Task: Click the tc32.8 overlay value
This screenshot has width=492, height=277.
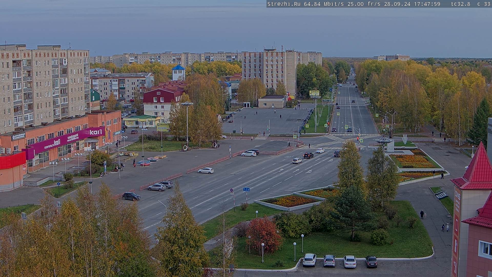Action: (460, 4)
